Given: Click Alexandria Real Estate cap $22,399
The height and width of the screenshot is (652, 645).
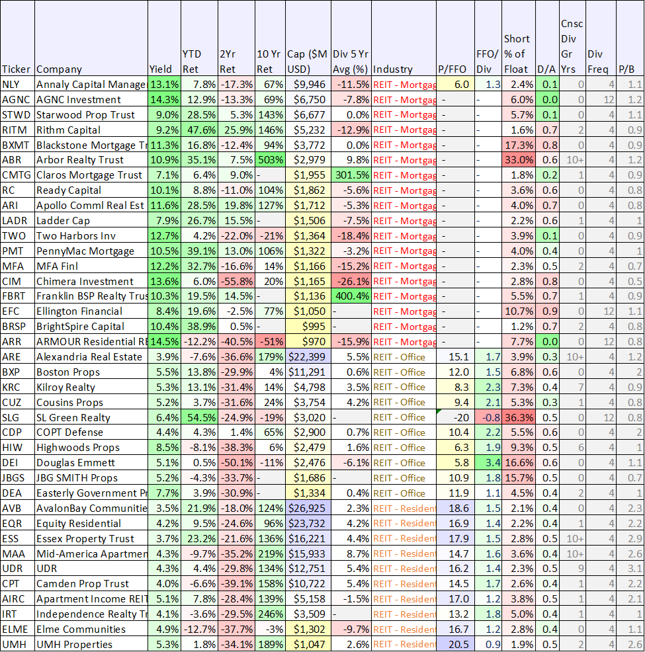Looking at the screenshot, I should pos(308,357).
